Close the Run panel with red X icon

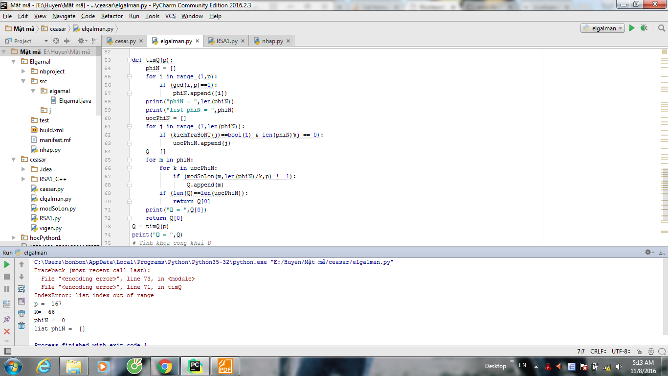point(7,331)
